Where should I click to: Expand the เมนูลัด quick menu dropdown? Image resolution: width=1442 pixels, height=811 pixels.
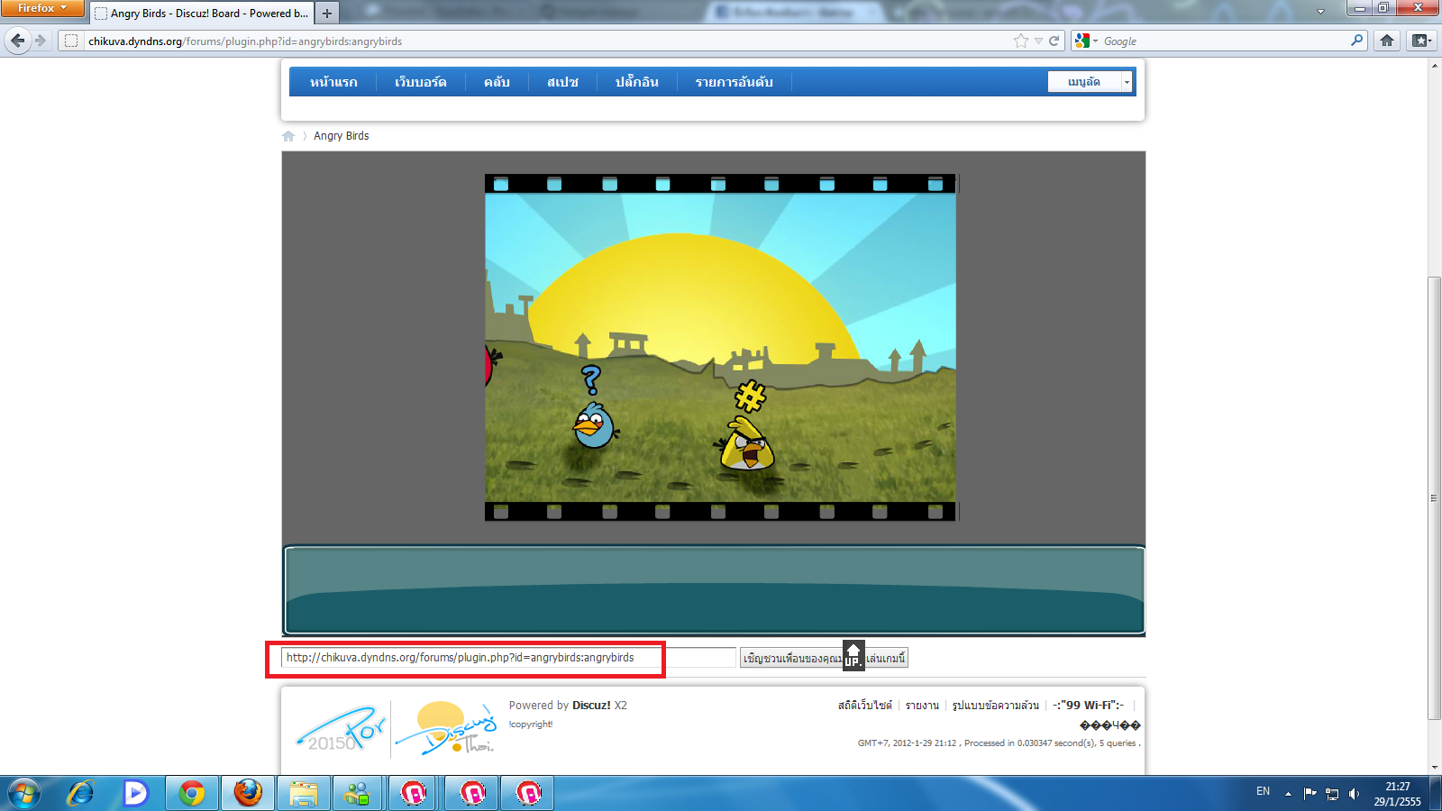pyautogui.click(x=1127, y=82)
